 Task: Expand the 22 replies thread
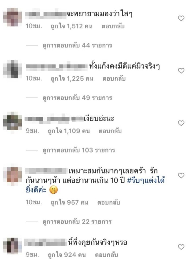77,222
